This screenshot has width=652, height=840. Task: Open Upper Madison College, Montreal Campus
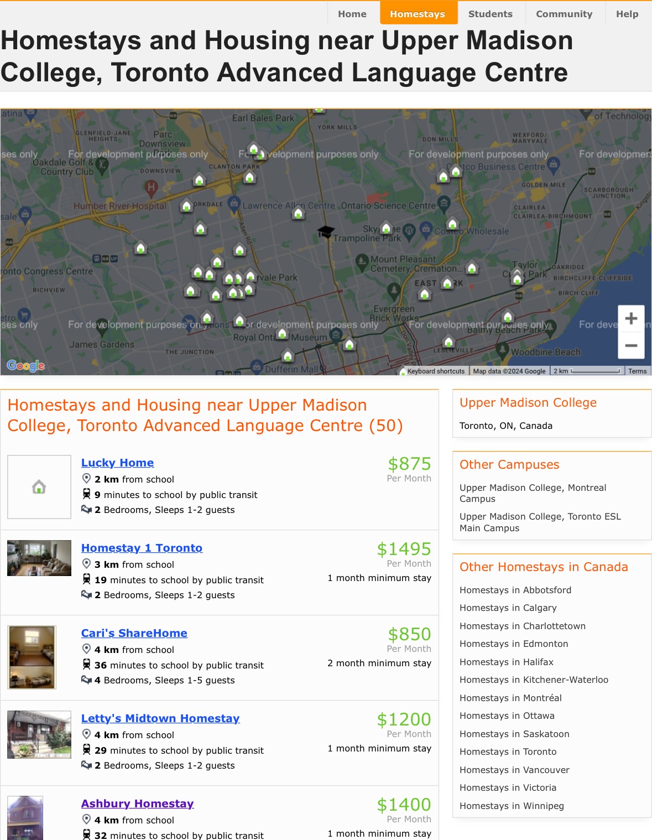click(533, 493)
